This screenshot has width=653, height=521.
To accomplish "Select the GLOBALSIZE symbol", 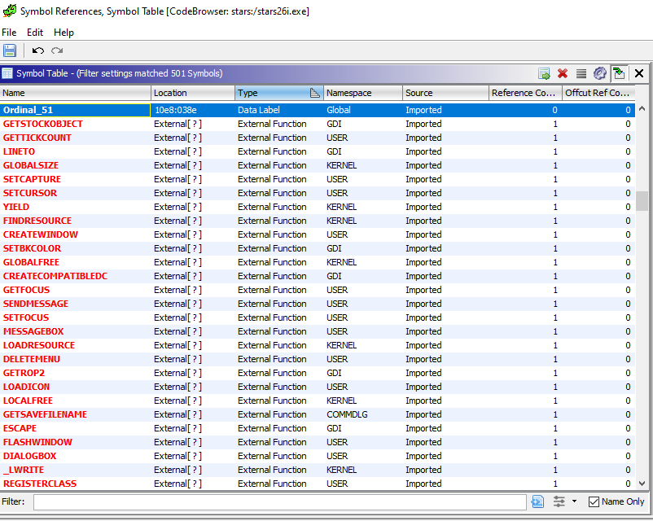I will point(30,165).
